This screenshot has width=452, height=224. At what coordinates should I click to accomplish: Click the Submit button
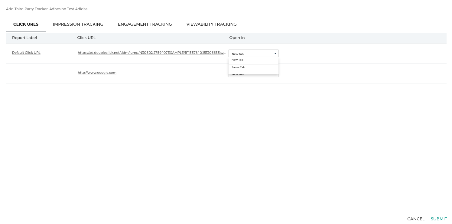439,219
